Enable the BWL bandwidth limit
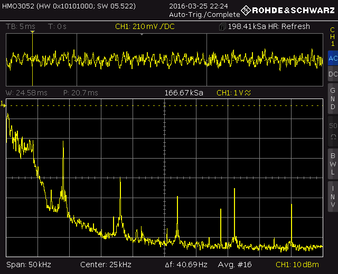The image size is (338, 274). 333,163
